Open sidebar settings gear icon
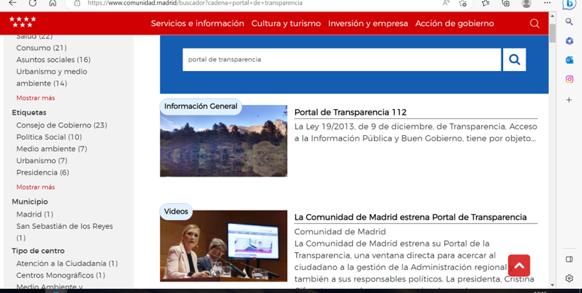Image resolution: width=582 pixels, height=293 pixels. click(569, 278)
